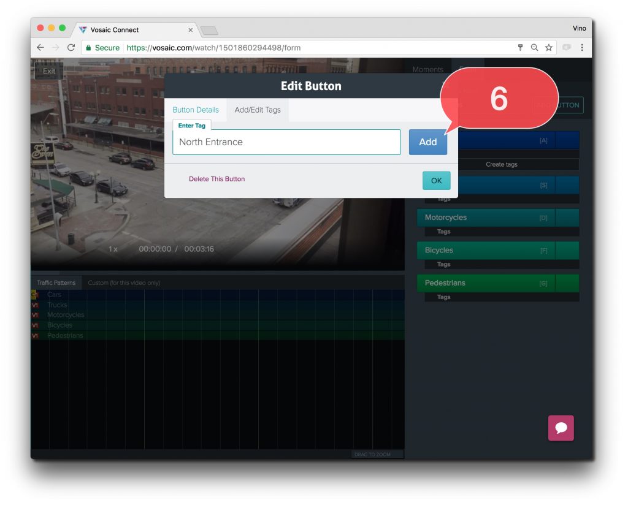Focus the Enter Tag text field
Screen dimensions: 628x508
286,142
